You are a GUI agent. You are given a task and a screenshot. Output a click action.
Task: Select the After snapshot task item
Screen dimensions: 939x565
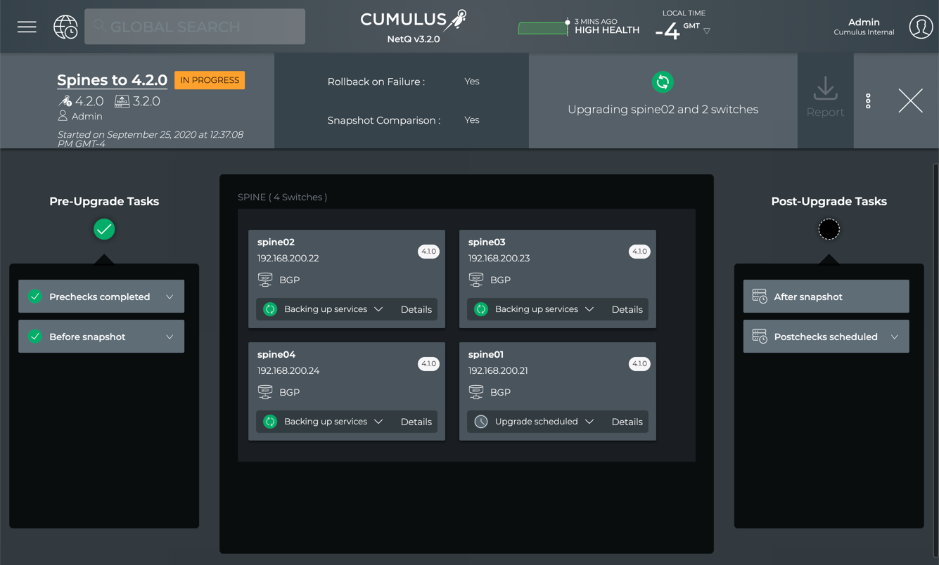(825, 297)
